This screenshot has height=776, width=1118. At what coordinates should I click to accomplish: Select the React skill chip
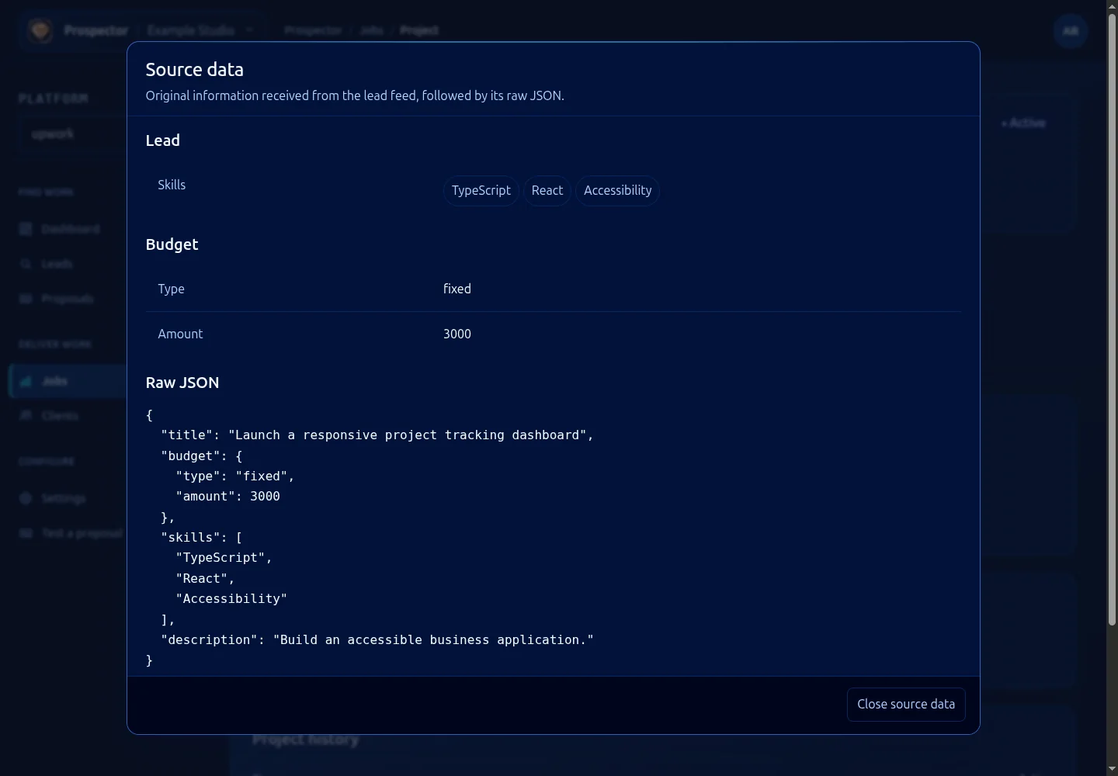[547, 191]
